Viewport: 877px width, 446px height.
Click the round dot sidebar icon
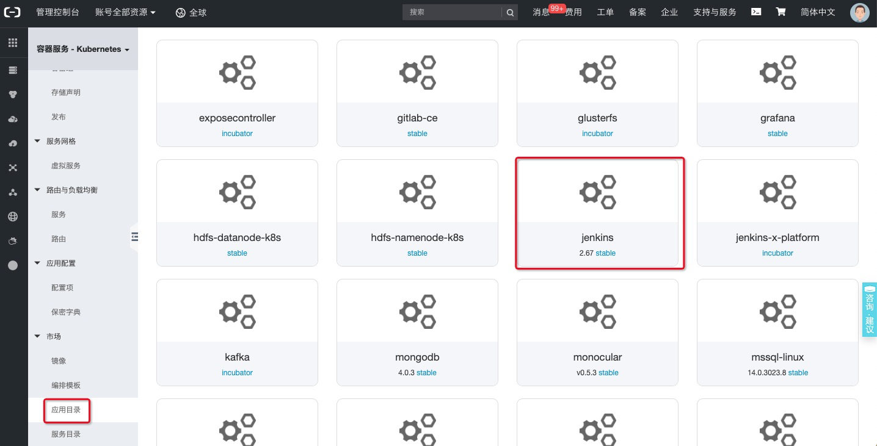(13, 265)
